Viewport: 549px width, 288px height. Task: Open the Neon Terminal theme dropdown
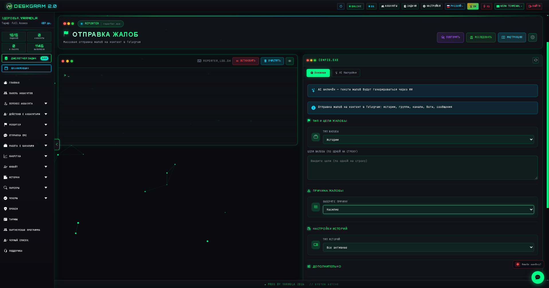point(509,6)
